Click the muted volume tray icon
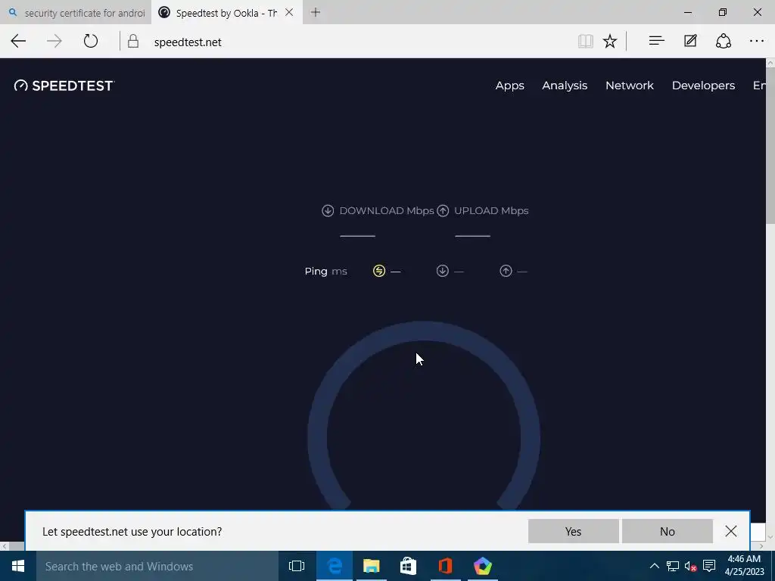 tap(690, 566)
